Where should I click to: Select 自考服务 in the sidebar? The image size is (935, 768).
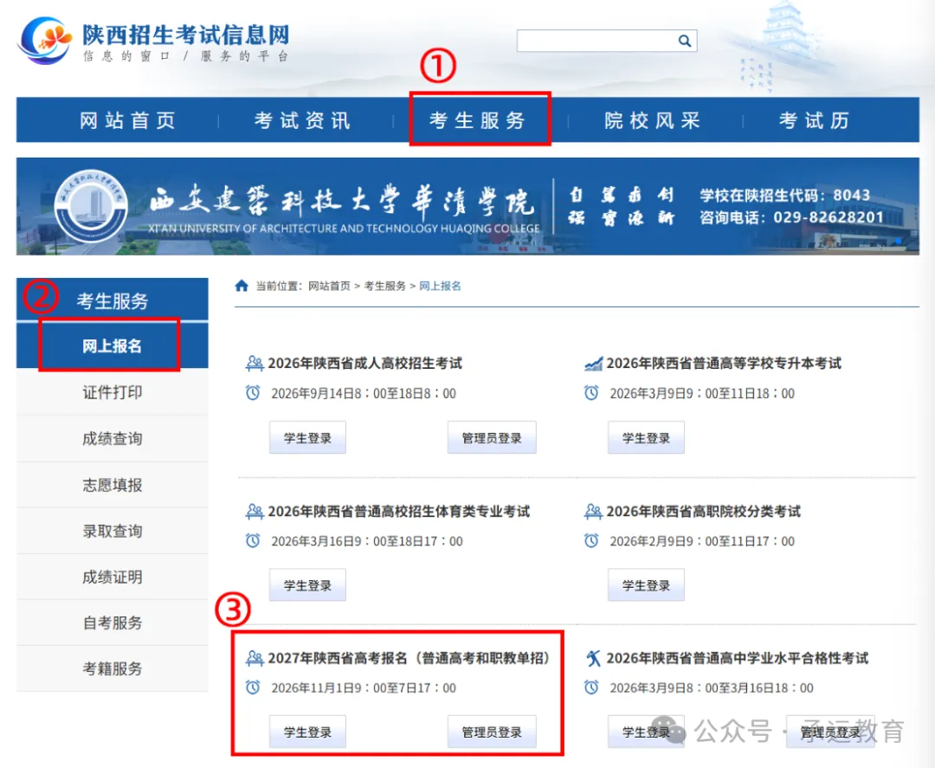pyautogui.click(x=112, y=623)
